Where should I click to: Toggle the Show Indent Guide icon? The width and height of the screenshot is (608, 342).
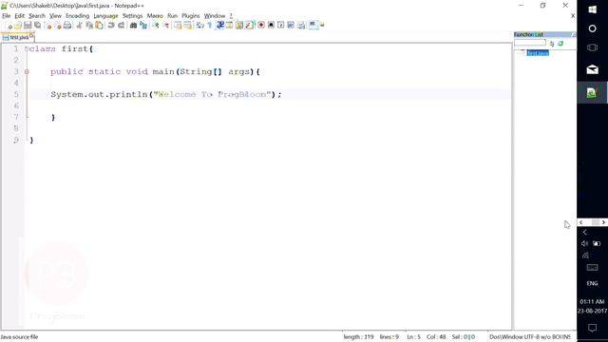[x=219, y=26]
